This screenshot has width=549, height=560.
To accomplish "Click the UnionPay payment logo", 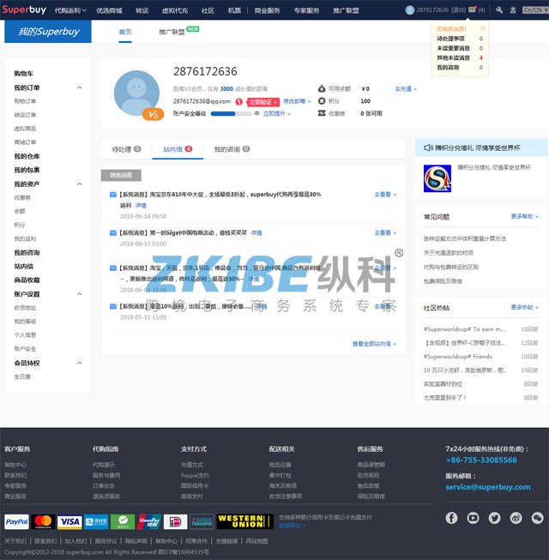I will pos(149,521).
